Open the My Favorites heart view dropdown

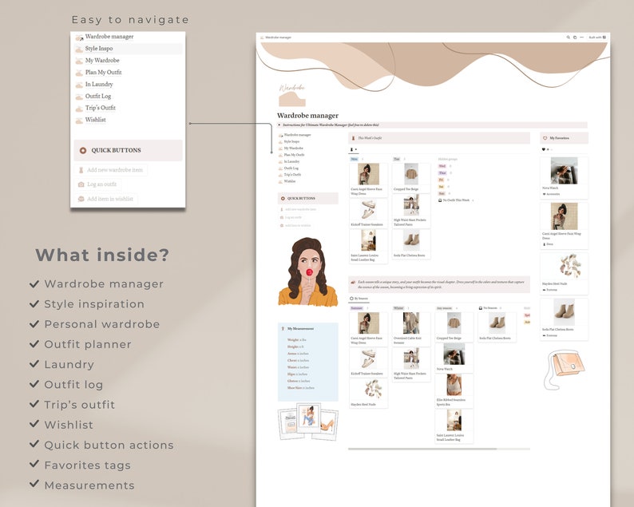point(545,149)
